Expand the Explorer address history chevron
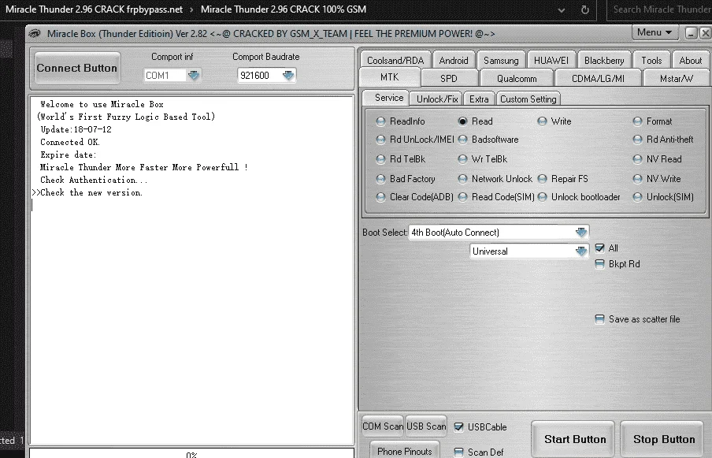The width and height of the screenshot is (712, 458). tap(562, 9)
